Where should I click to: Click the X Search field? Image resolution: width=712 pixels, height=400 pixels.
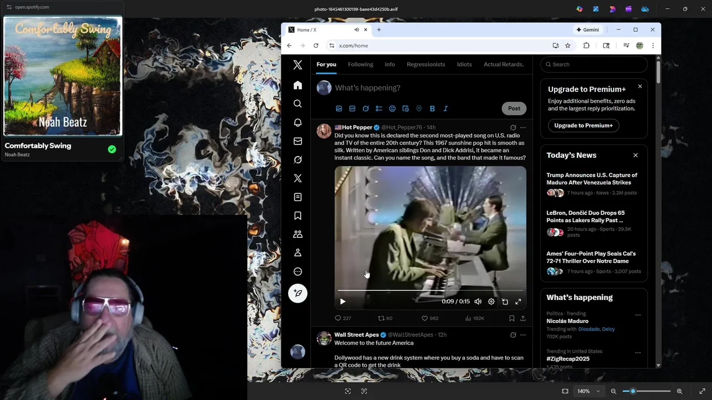coord(594,64)
